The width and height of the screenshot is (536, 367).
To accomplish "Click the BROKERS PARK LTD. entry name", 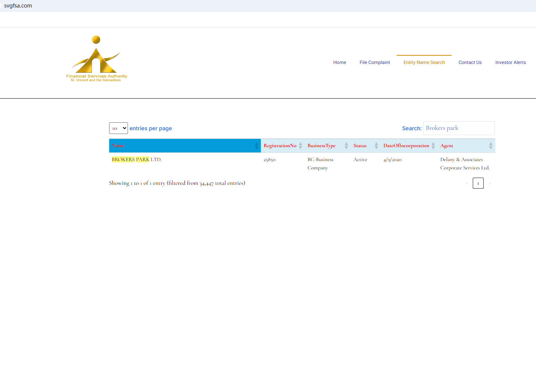I will [136, 160].
